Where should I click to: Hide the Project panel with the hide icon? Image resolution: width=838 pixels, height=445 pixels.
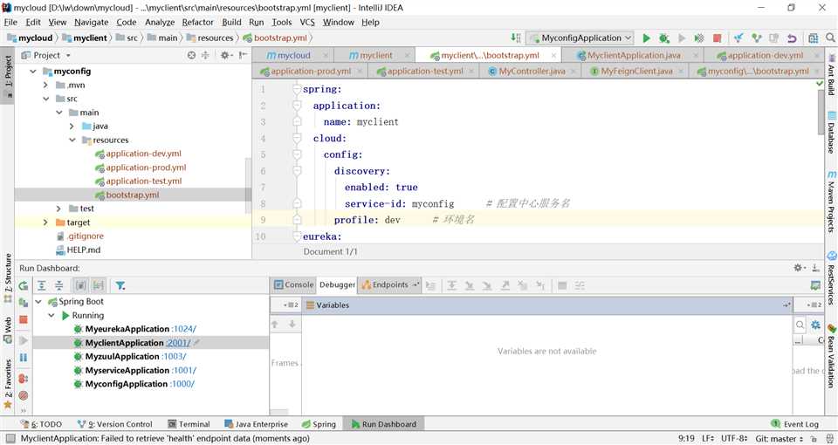(x=244, y=55)
